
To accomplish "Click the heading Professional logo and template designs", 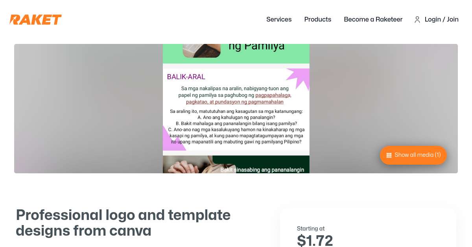I will coord(123,223).
